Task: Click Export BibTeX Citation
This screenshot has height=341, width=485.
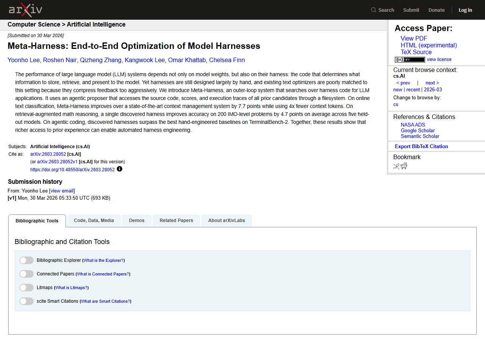Action: (x=421, y=146)
